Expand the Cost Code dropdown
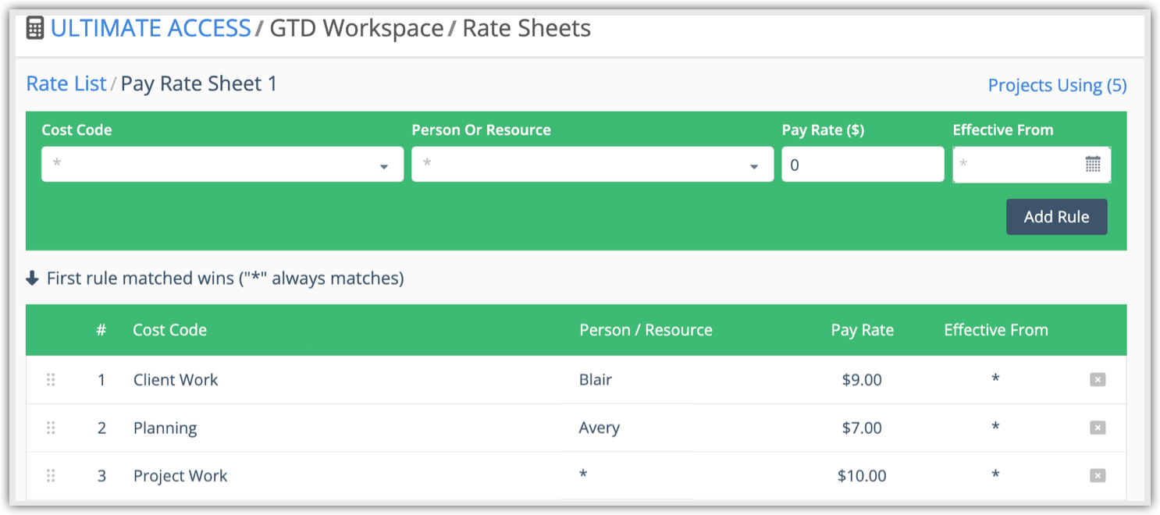1160x515 pixels. pos(222,165)
